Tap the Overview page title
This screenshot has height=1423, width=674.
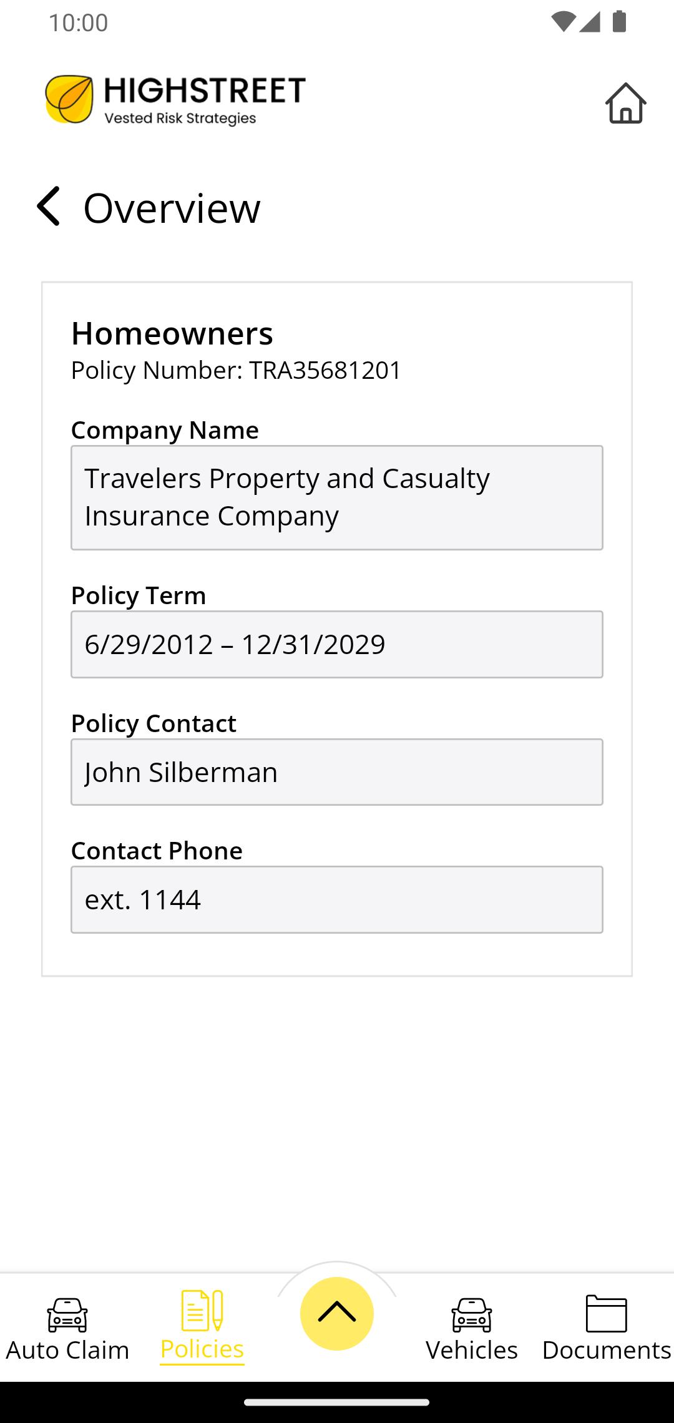[172, 208]
